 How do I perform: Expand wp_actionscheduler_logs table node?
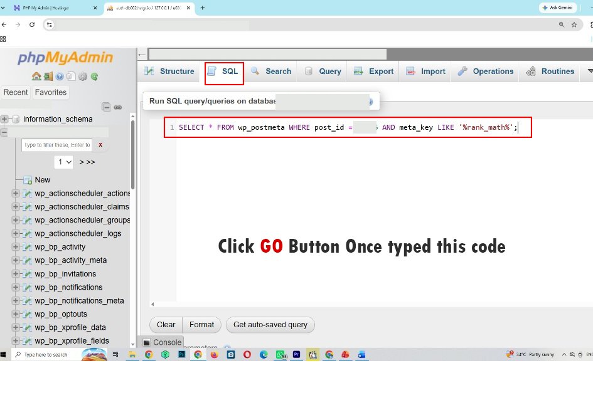pos(16,234)
